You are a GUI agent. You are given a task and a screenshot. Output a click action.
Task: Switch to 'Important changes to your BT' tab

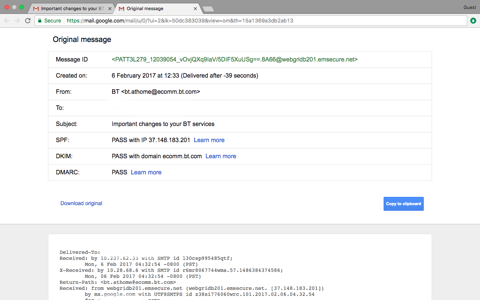[x=69, y=9]
